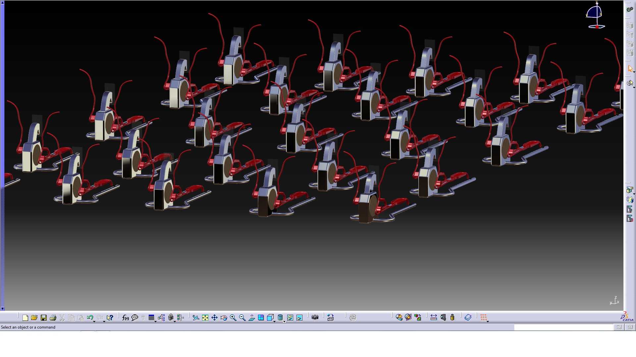Screen dimensions: 636x357
Task: Open a file with the folder icon
Action: coord(34,318)
